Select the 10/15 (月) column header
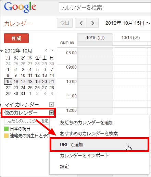The height and width of the screenshot is (177, 151). [95, 37]
